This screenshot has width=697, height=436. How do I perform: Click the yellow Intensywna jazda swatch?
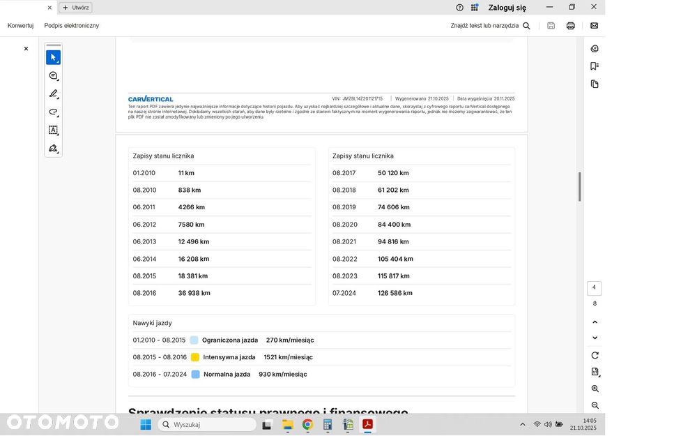coord(194,356)
